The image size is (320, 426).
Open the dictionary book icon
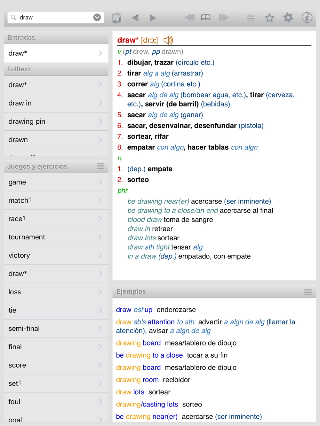pos(206,18)
